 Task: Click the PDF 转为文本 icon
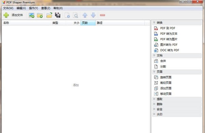click(x=156, y=34)
